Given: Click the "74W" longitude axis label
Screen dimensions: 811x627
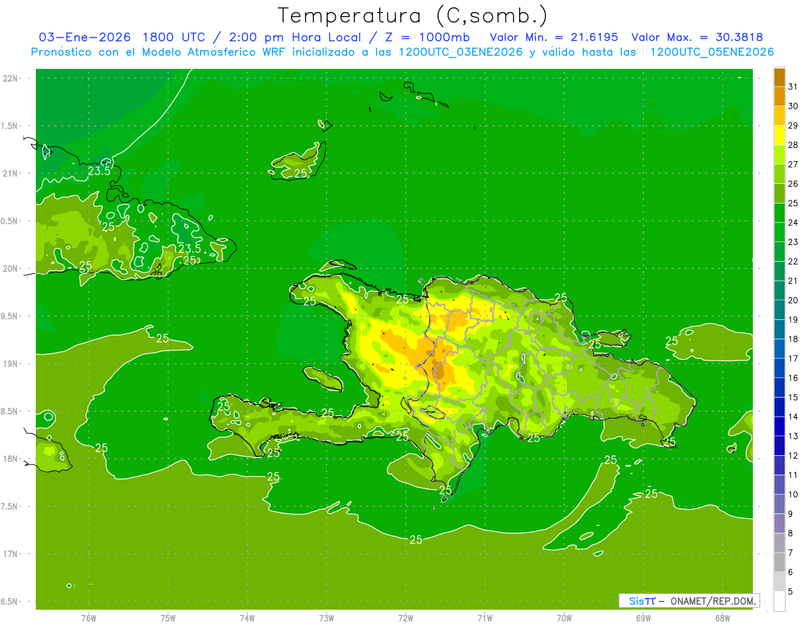Looking at the screenshot, I should pos(247,617).
